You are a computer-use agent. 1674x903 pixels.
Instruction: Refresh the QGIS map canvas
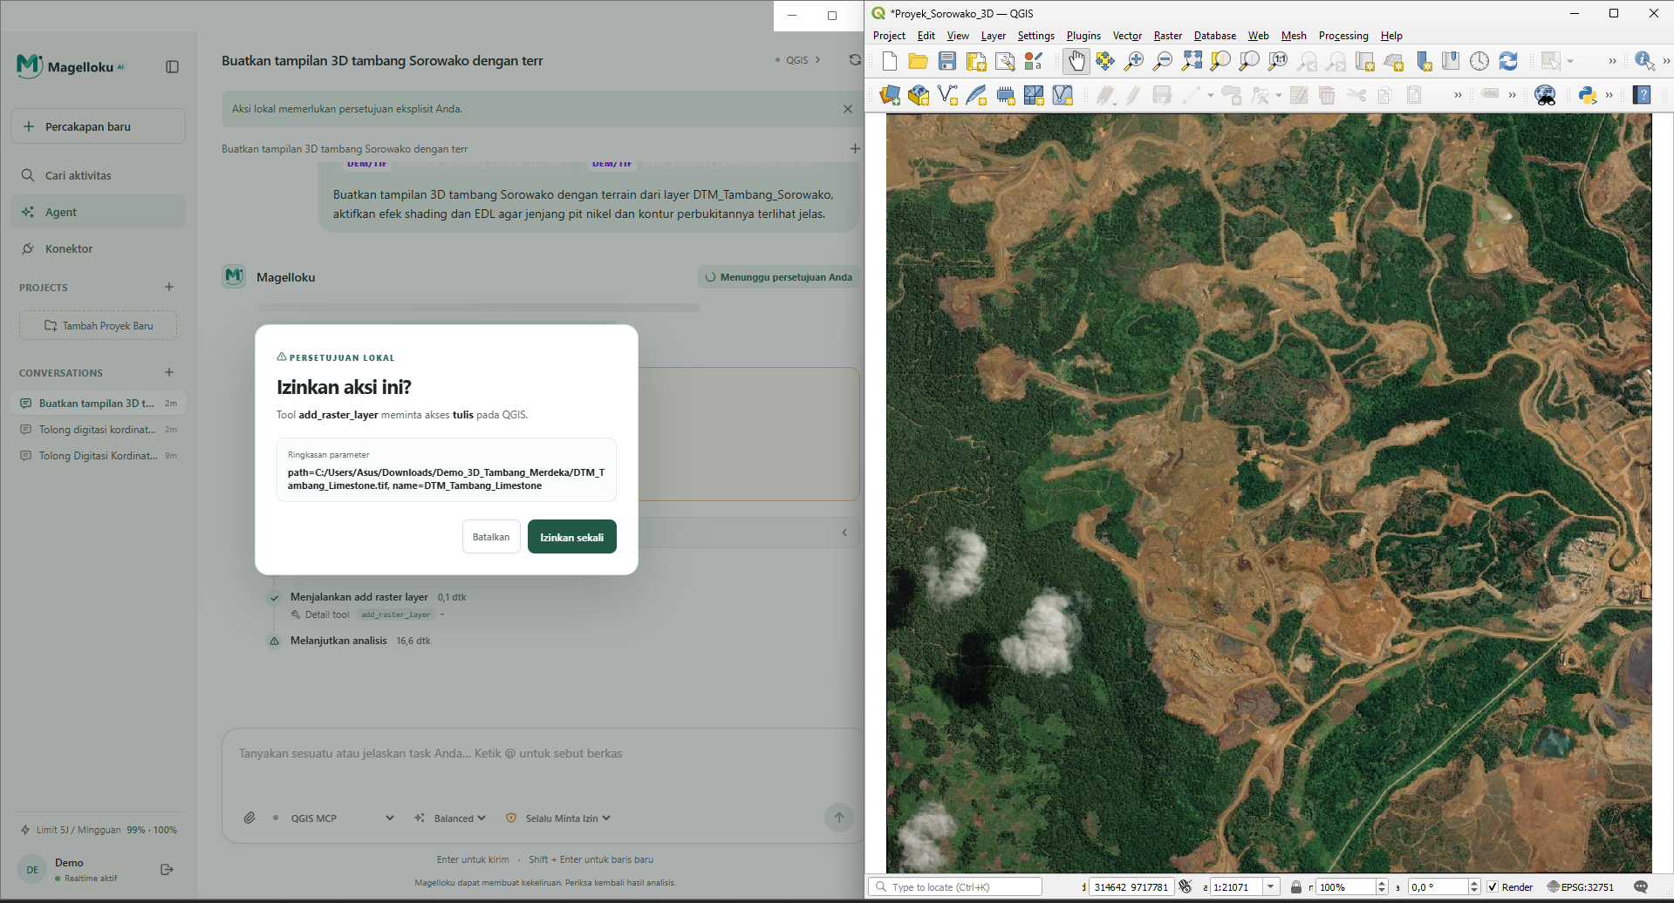pos(1508,61)
